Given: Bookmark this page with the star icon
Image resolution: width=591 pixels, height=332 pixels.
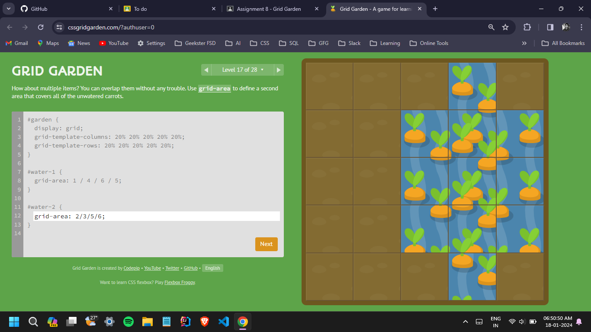Looking at the screenshot, I should point(505,27).
